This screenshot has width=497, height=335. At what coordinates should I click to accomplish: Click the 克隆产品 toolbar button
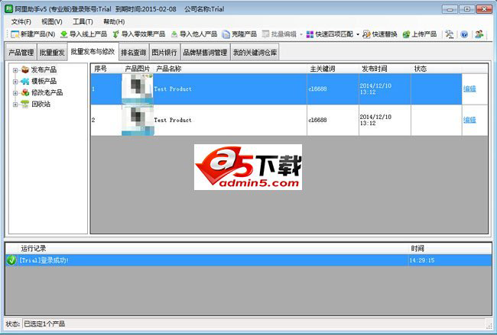click(239, 34)
